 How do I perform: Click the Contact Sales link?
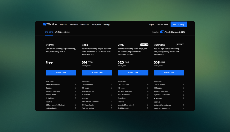pyautogui.click(x=162, y=25)
